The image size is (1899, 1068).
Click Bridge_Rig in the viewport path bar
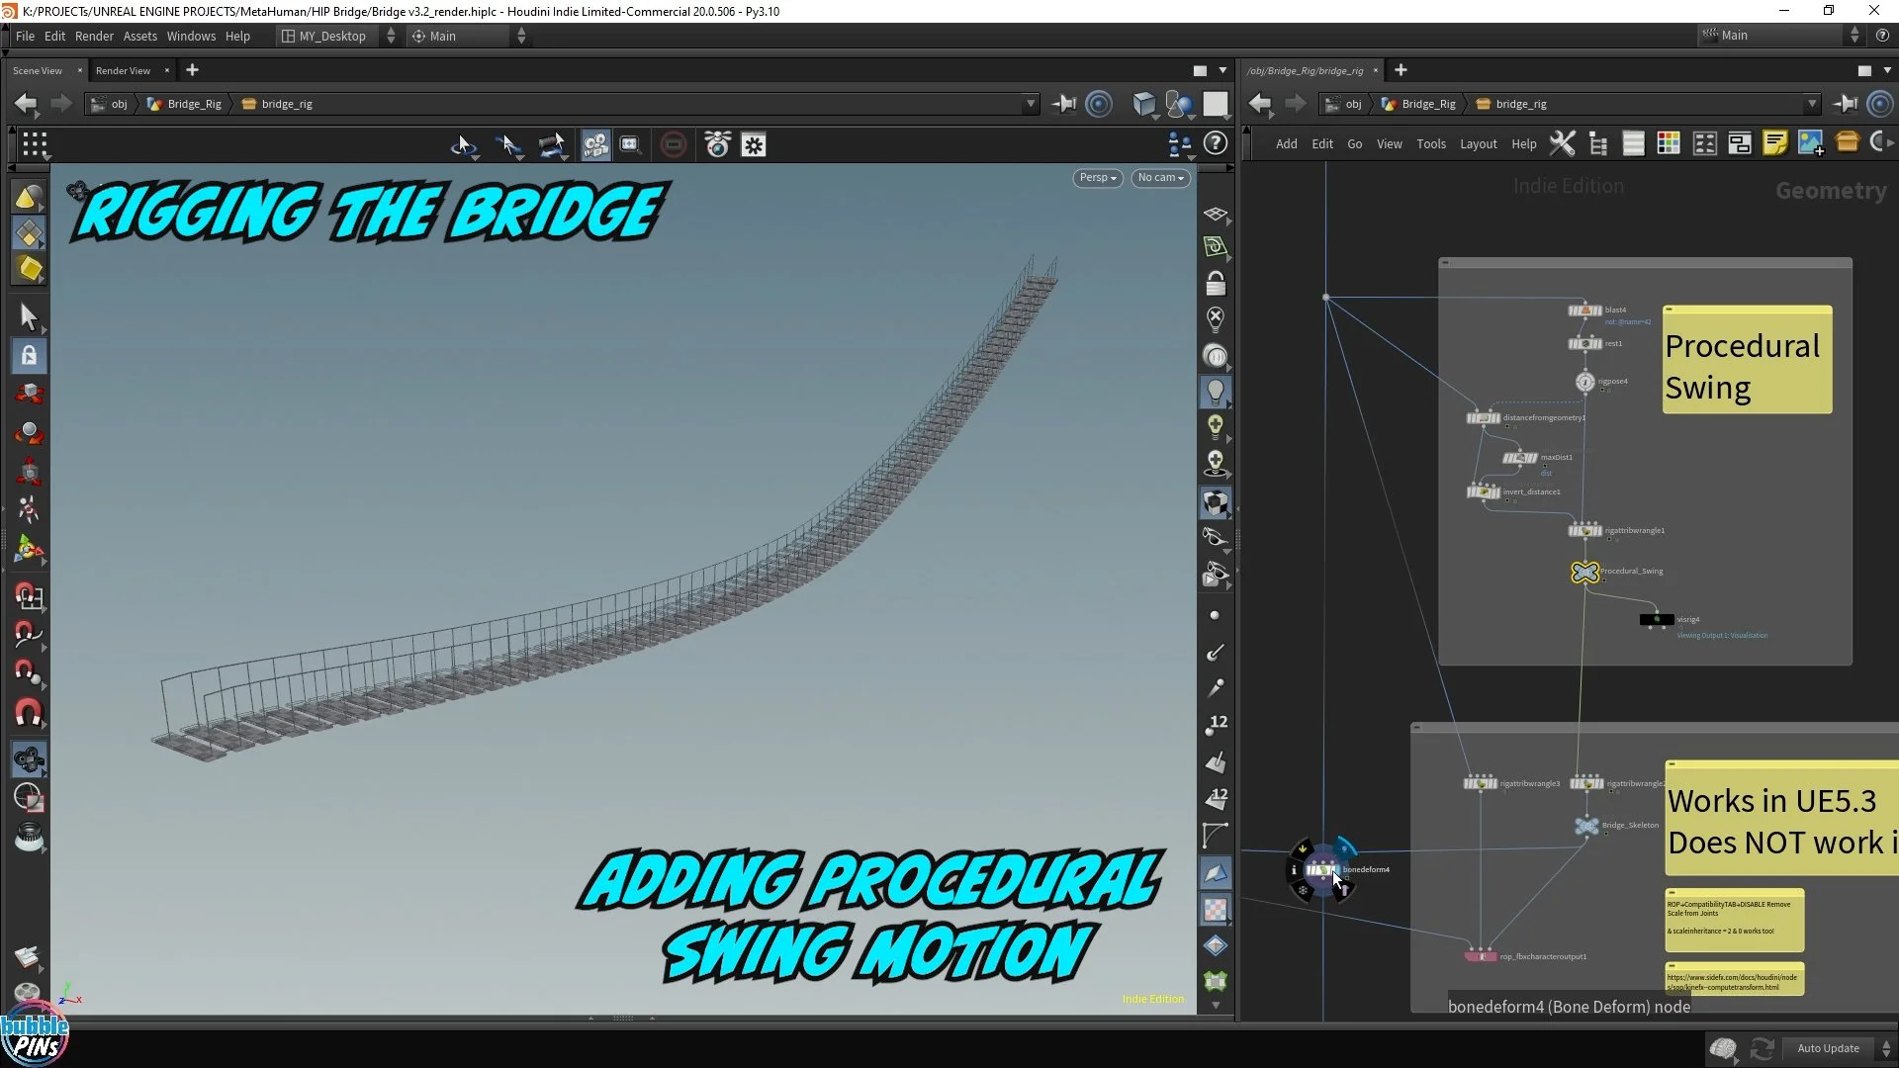point(194,104)
